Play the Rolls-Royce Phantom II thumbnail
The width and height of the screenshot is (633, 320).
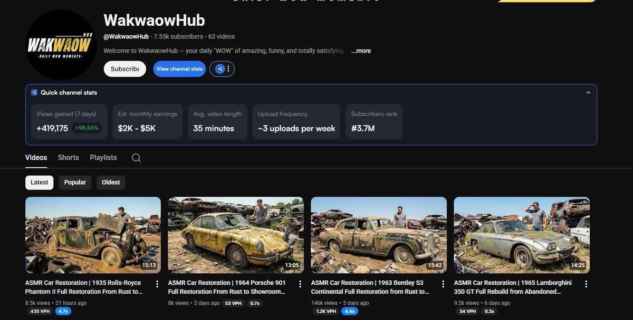[x=93, y=235]
